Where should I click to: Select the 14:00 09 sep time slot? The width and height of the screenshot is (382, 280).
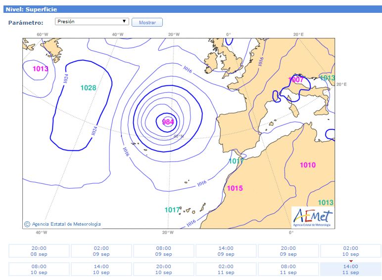(x=226, y=251)
